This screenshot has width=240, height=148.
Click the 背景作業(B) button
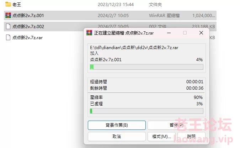tap(117, 125)
